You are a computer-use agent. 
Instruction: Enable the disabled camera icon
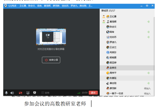21,93
